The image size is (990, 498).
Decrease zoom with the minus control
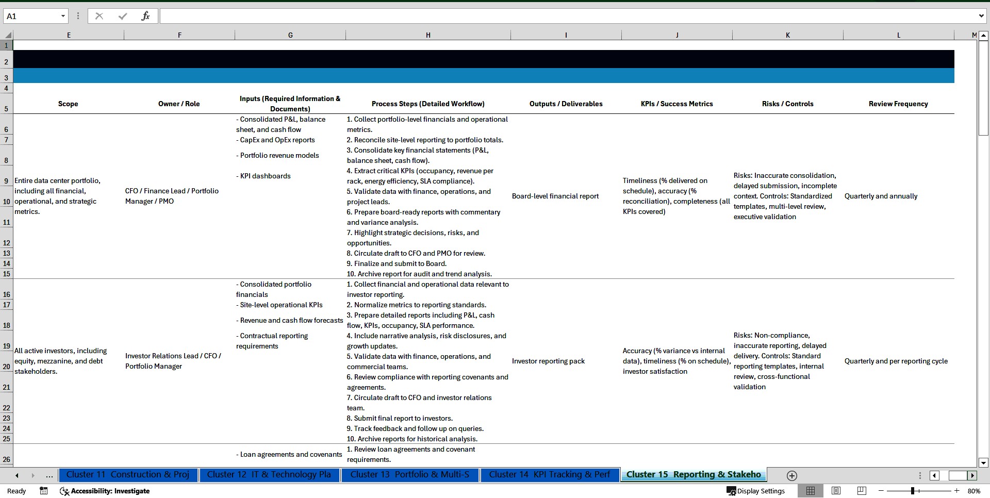point(881,491)
